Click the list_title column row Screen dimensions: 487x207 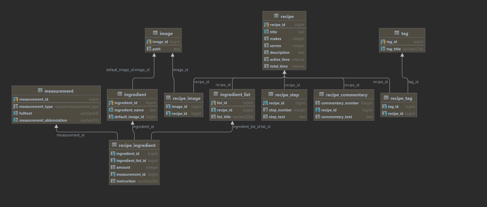232,117
